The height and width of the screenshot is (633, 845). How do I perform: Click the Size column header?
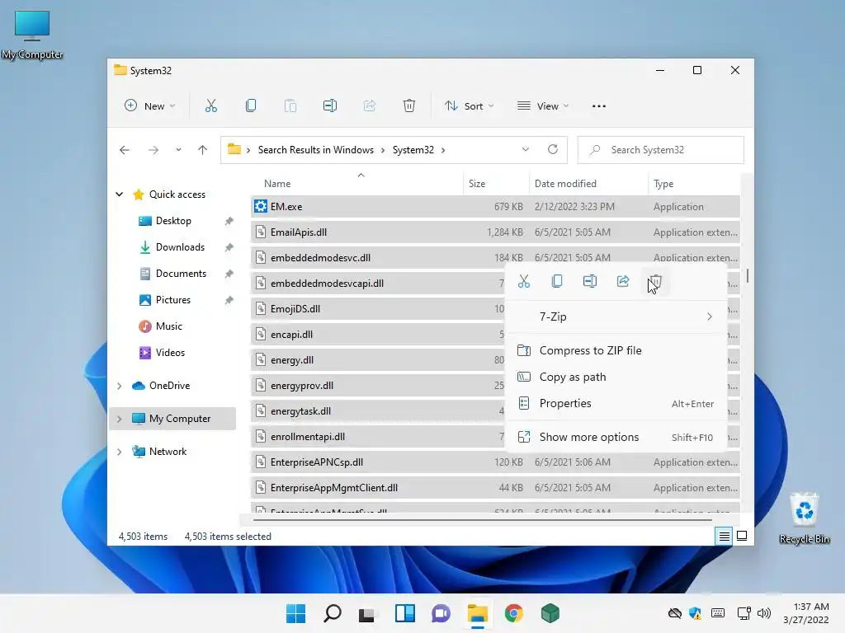496,184
